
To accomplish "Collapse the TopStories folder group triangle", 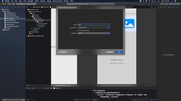I will (2, 11).
